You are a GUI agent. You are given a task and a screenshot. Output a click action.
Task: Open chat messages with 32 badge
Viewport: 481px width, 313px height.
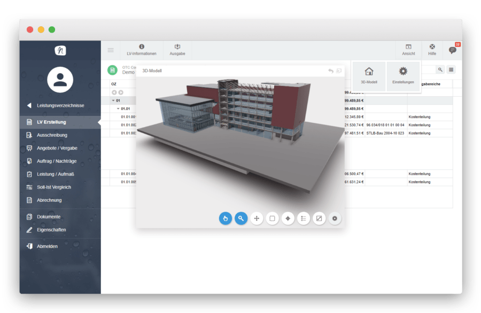click(453, 50)
